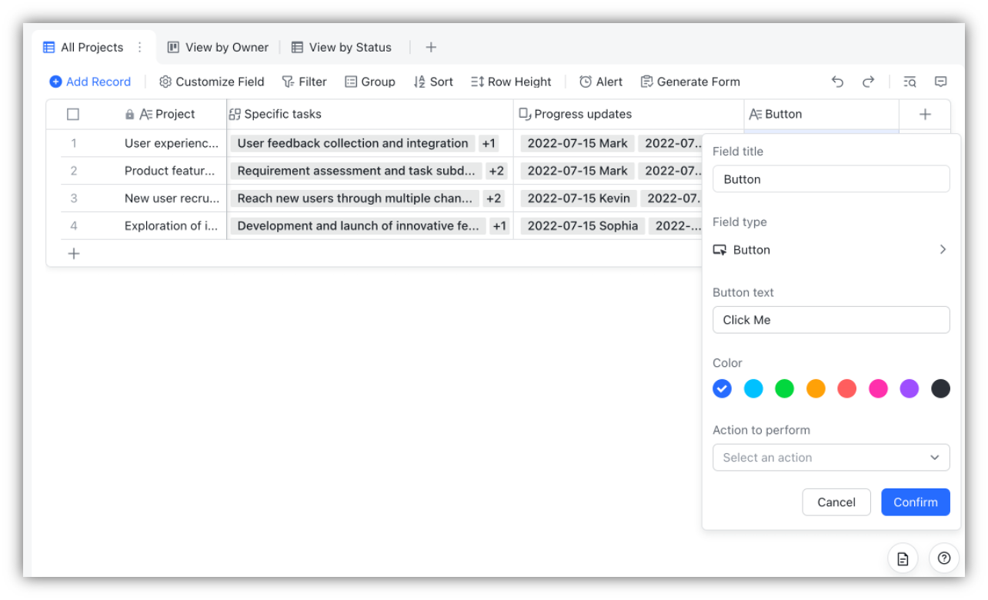This screenshot has height=600, width=988.
Task: Open the Sort options
Action: pos(432,82)
